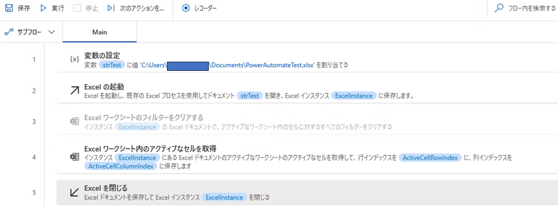The image size is (558, 206).
Task: Click the ActiveCellRowIndex variable chip
Action: click(430, 158)
